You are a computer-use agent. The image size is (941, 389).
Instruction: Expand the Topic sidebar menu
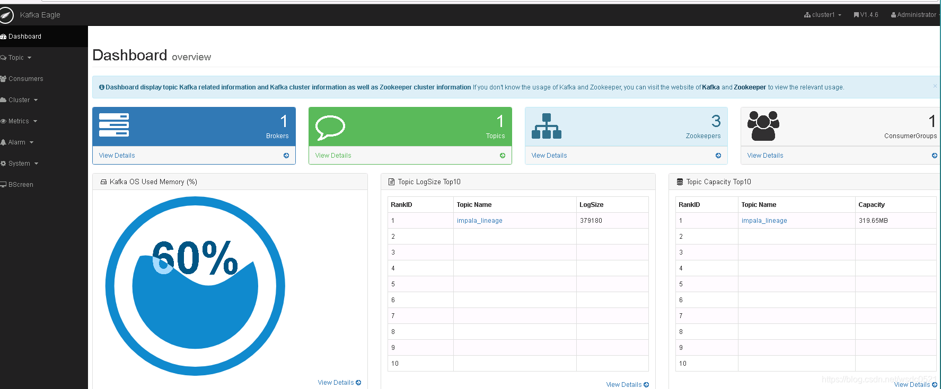(x=44, y=58)
